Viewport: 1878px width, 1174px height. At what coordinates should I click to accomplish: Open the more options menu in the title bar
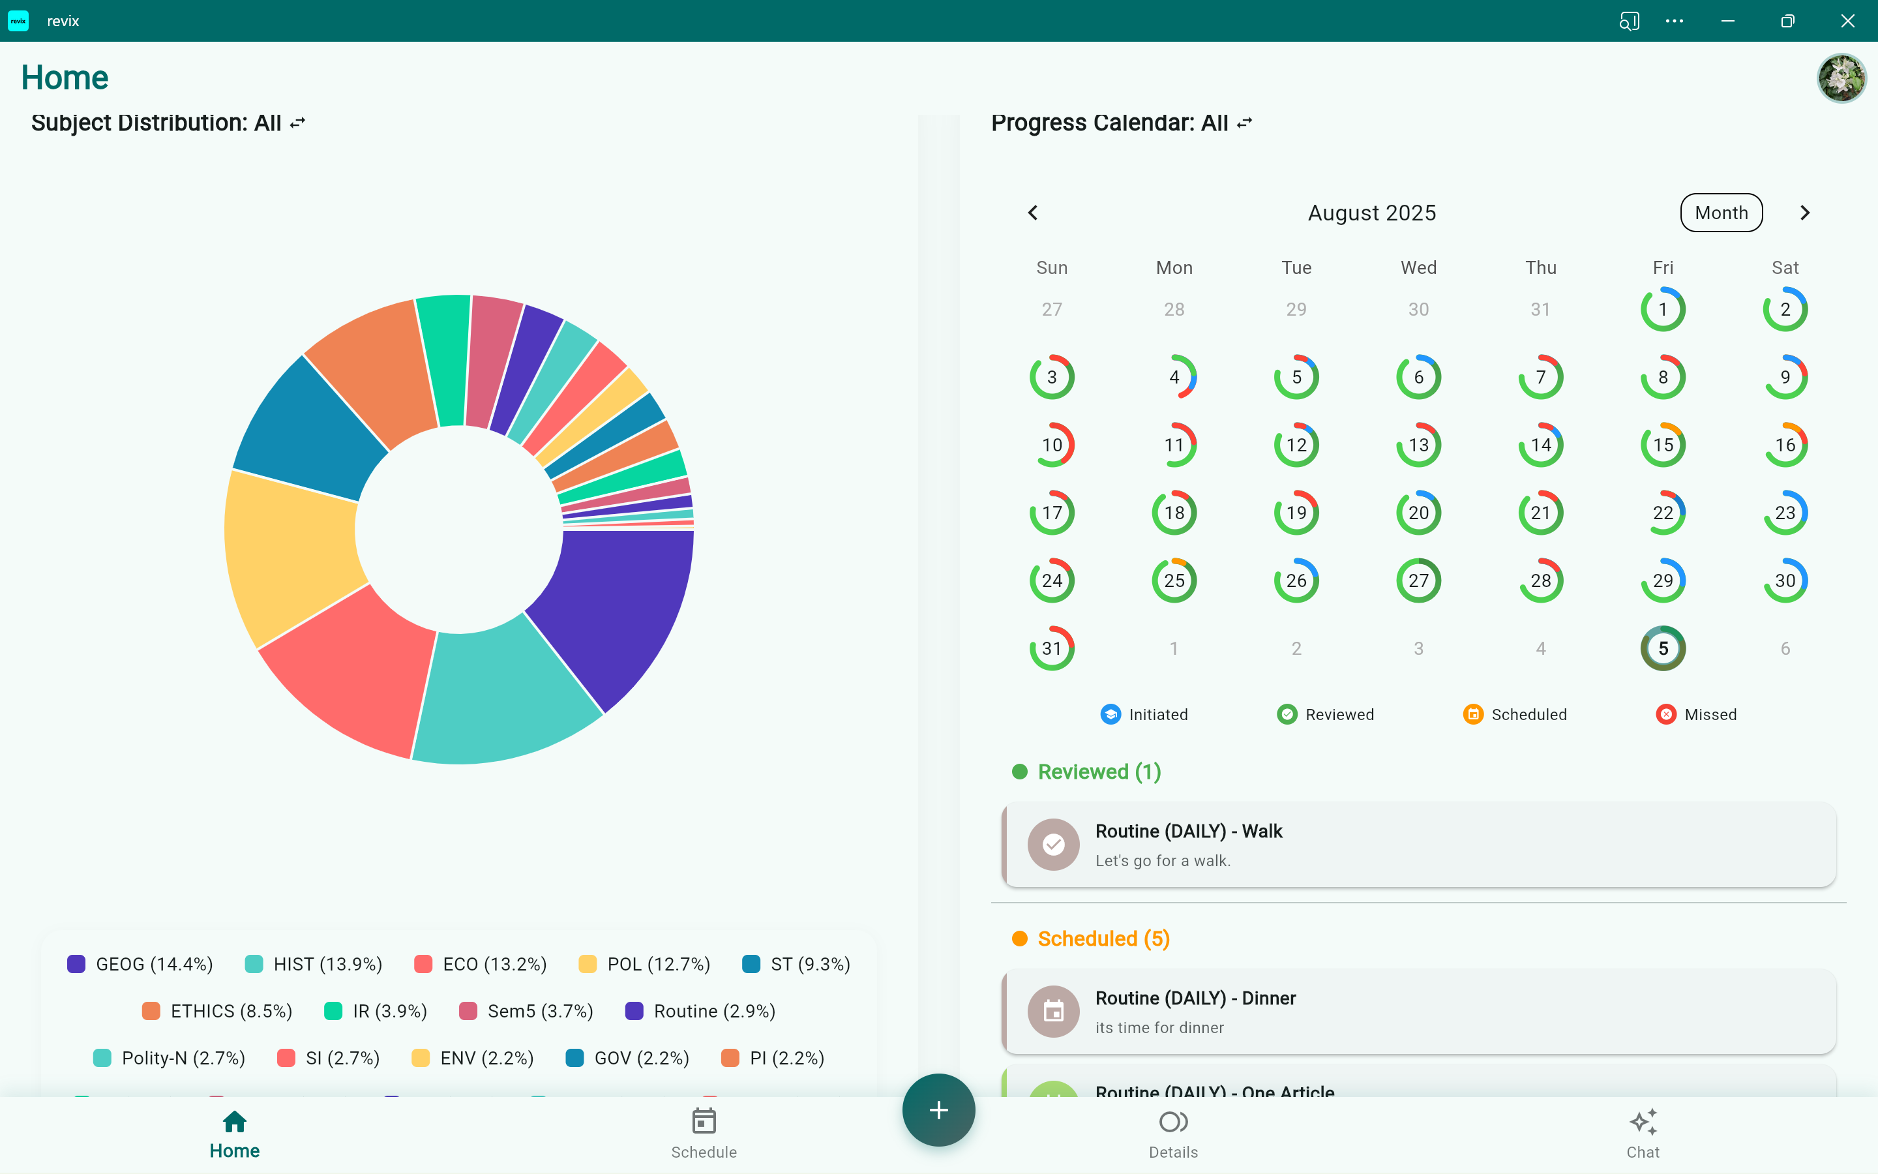click(1674, 20)
